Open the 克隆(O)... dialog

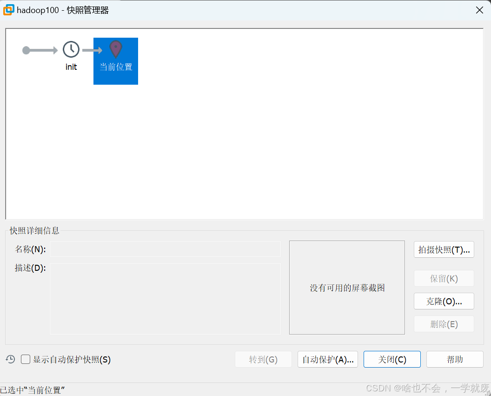pos(444,301)
